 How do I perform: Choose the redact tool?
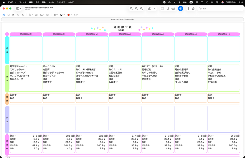click(x=13, y=15)
